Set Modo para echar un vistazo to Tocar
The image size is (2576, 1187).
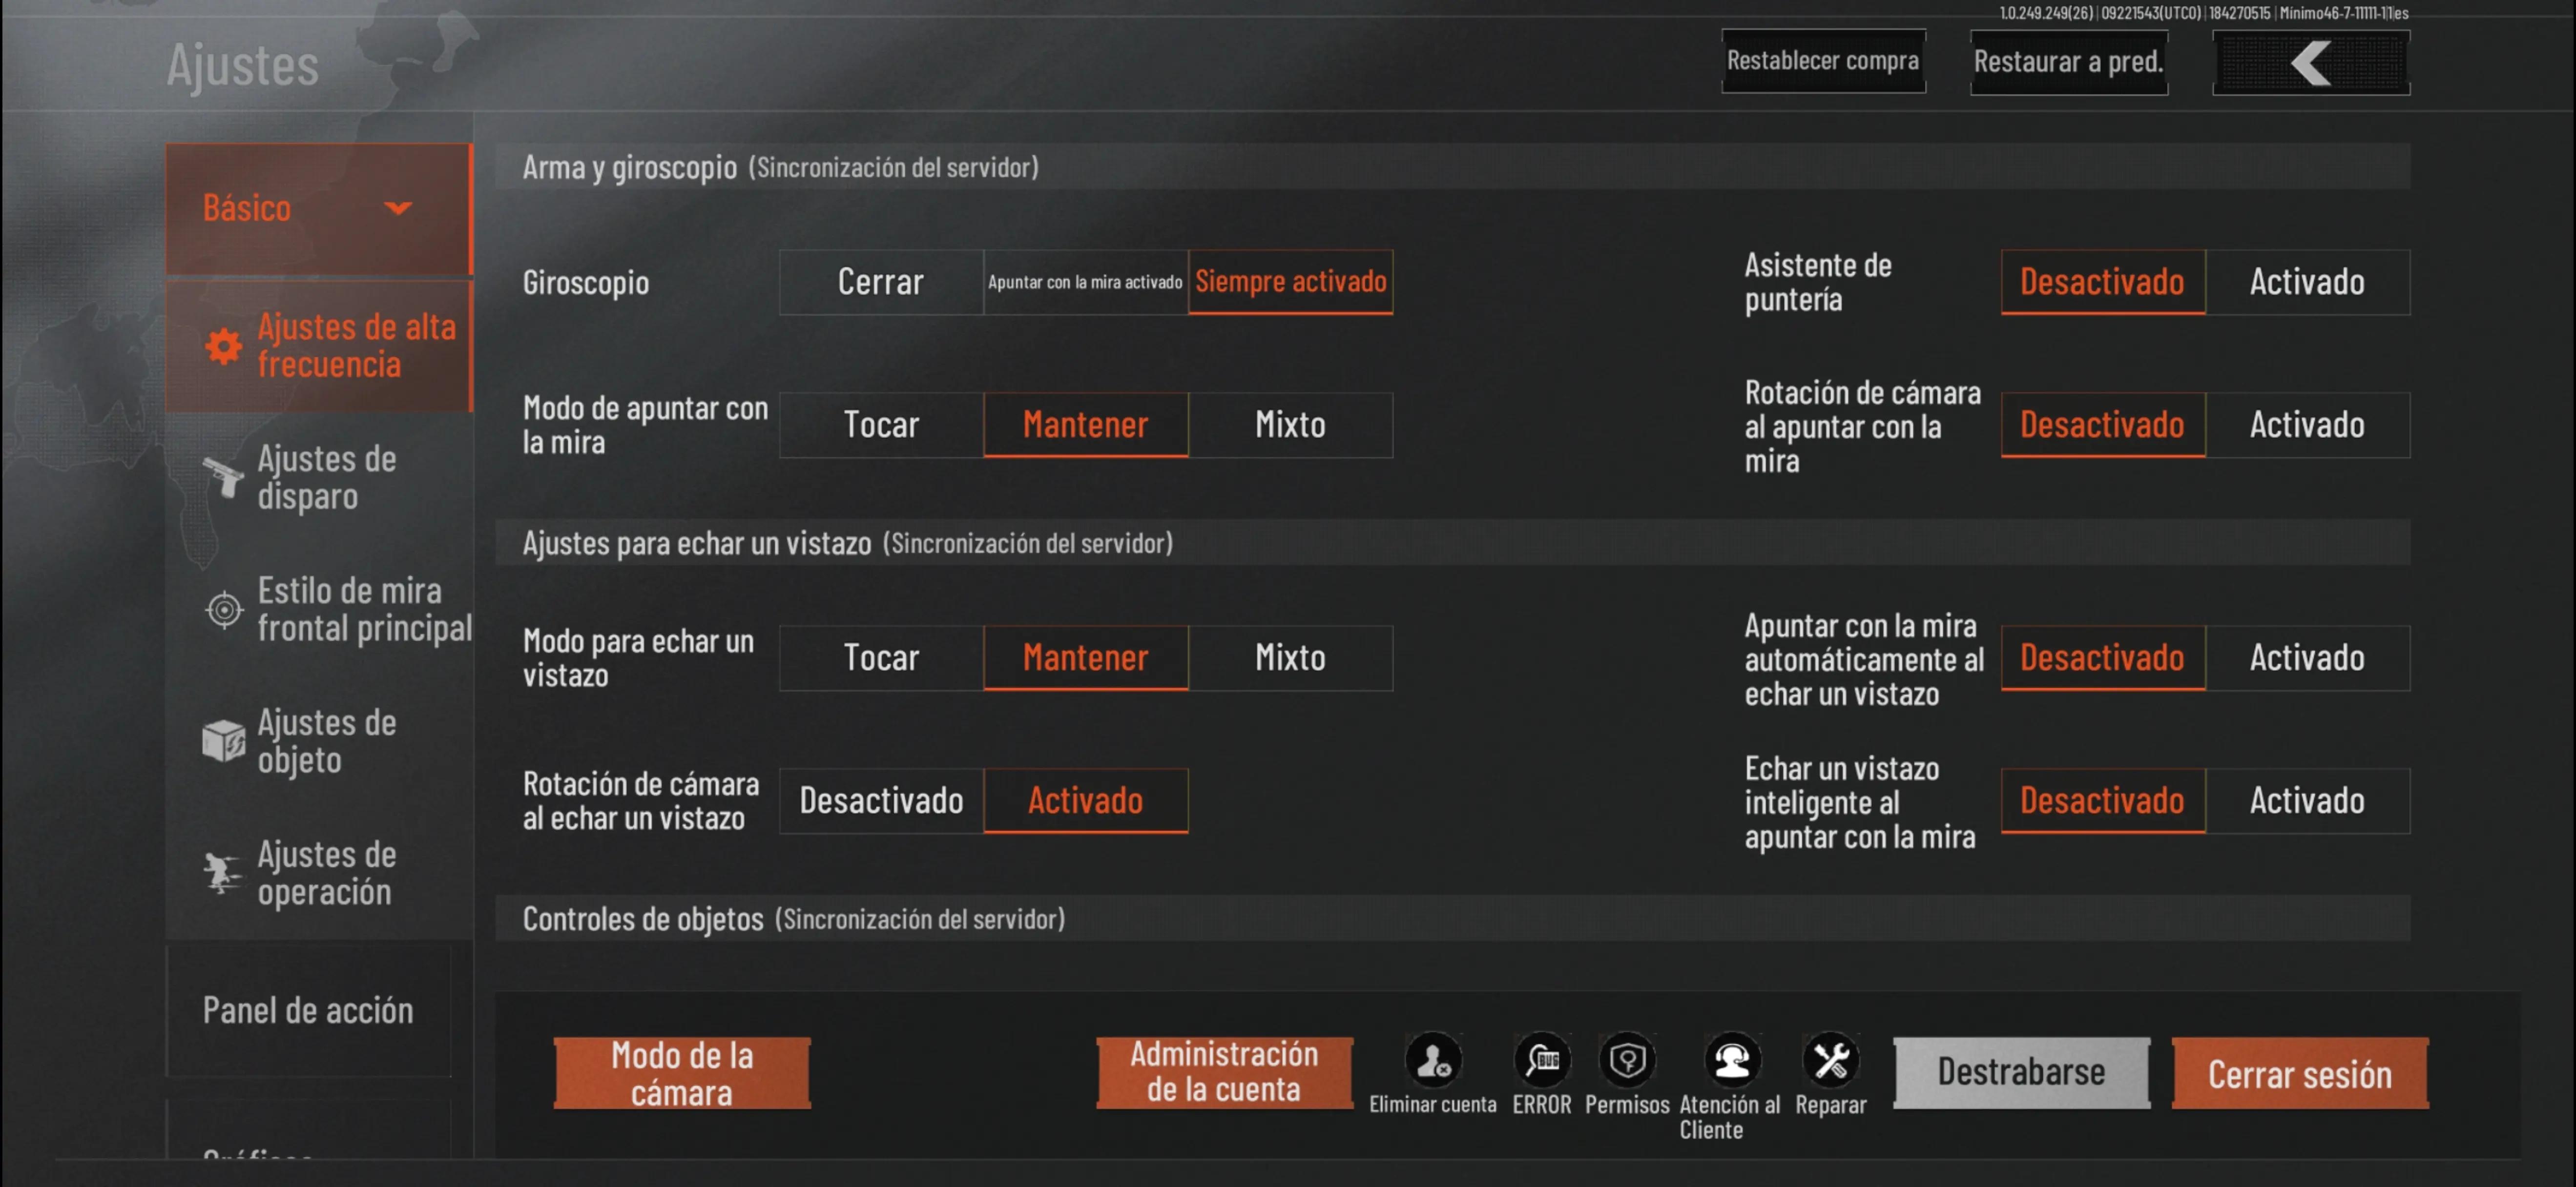pyautogui.click(x=881, y=658)
